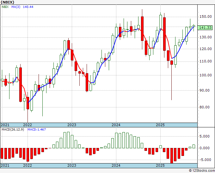Image resolution: width=215 pixels, height=173 pixels.
Task: Click the moving average value 140.44
Action: (x=28, y=7)
